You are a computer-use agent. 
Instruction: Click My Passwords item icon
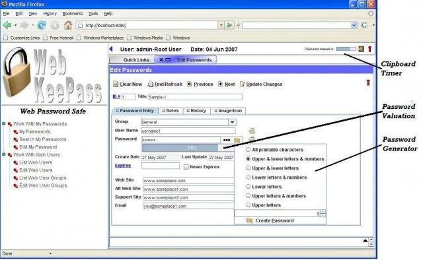[16, 132]
